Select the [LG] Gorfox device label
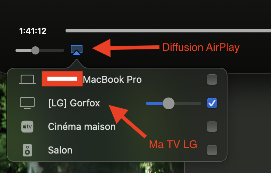Screen dimensions: 271x173 click(74, 103)
